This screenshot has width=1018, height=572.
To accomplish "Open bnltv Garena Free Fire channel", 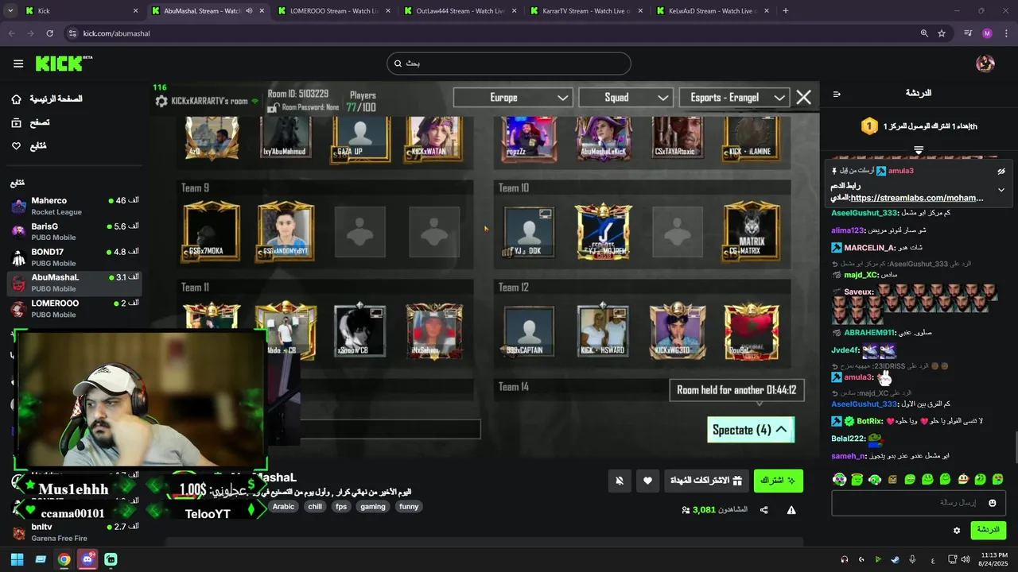I will [76, 531].
